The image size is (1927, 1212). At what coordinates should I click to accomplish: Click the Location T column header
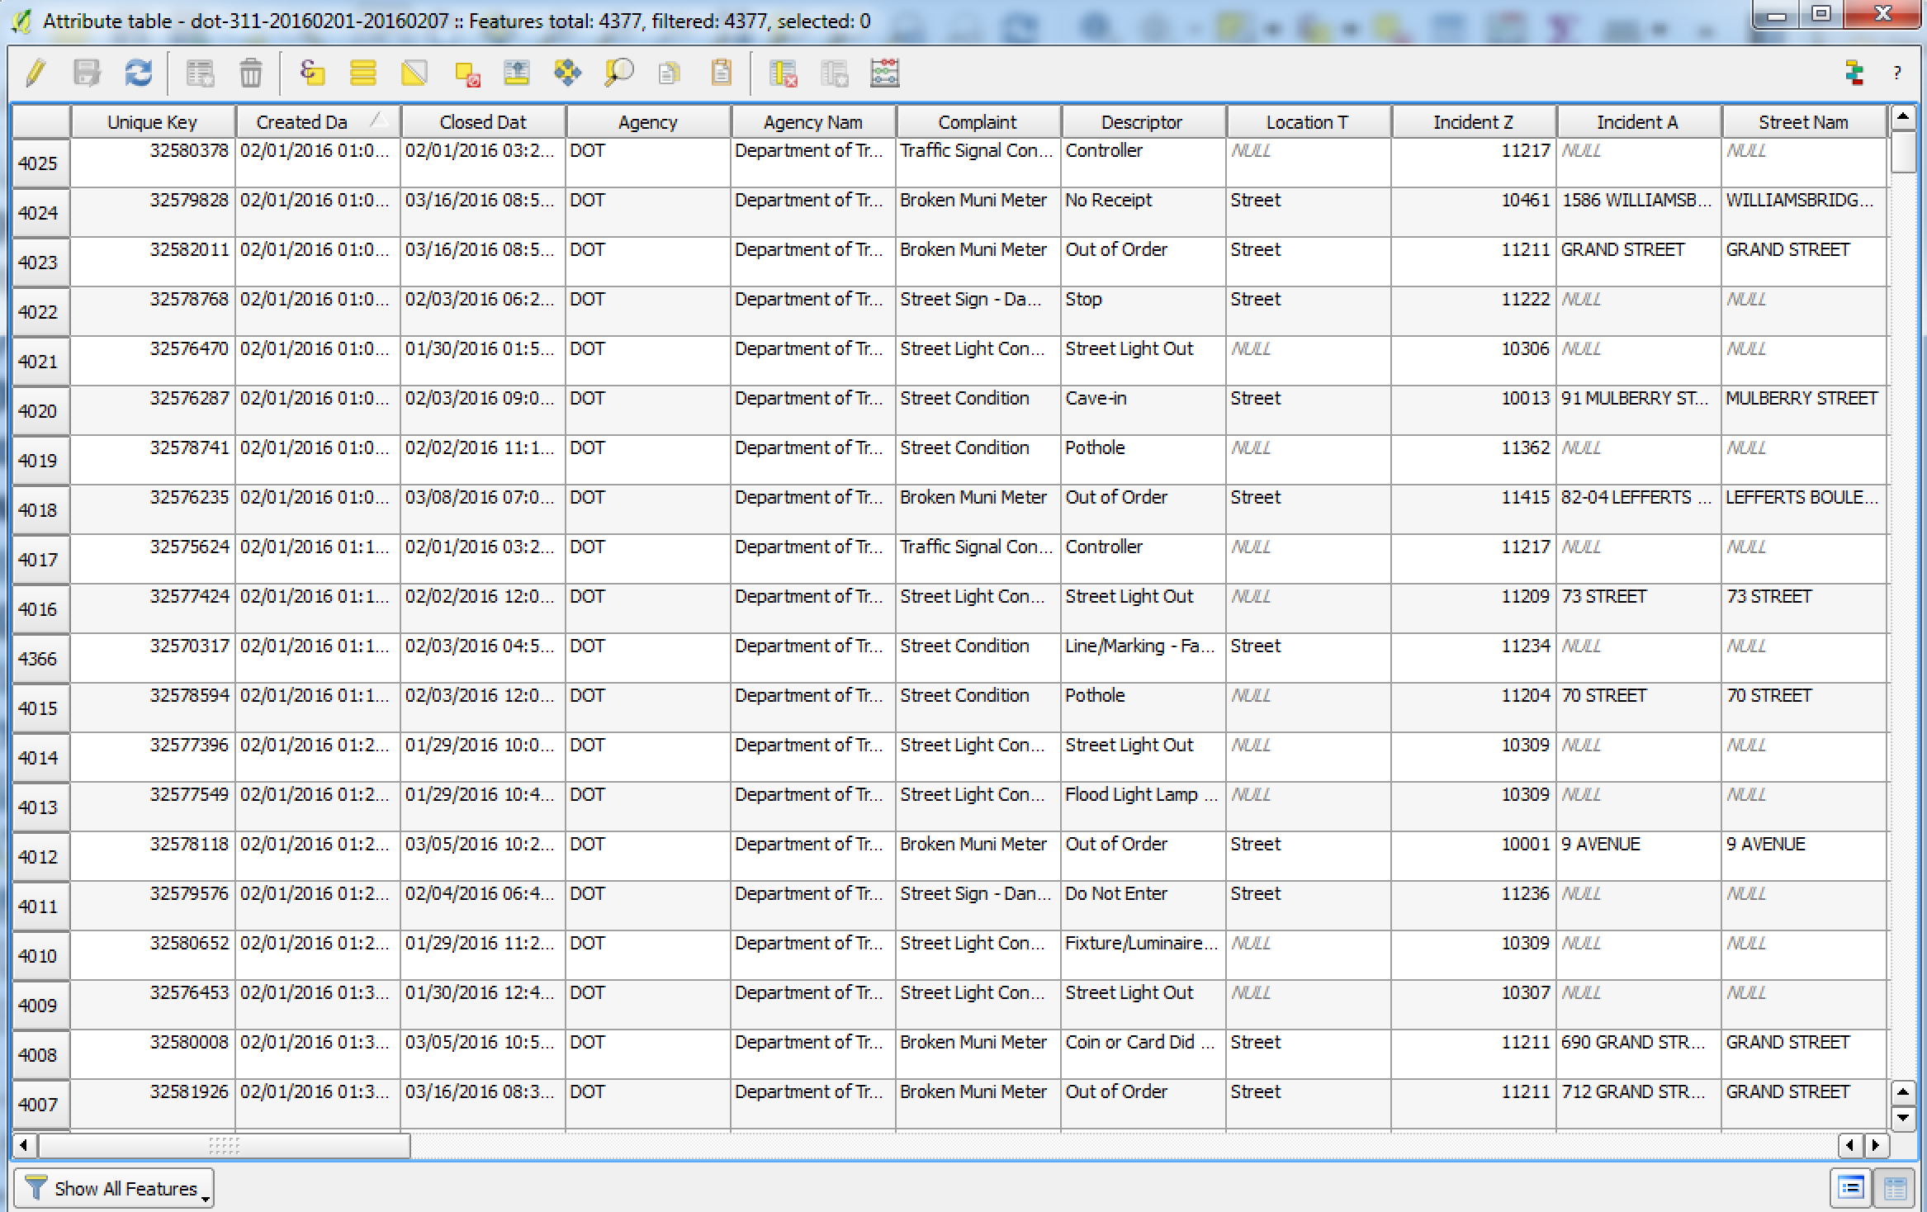tap(1309, 122)
